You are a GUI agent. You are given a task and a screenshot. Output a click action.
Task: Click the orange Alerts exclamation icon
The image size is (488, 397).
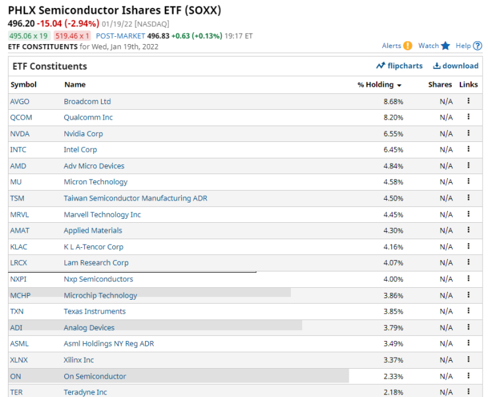tap(407, 46)
